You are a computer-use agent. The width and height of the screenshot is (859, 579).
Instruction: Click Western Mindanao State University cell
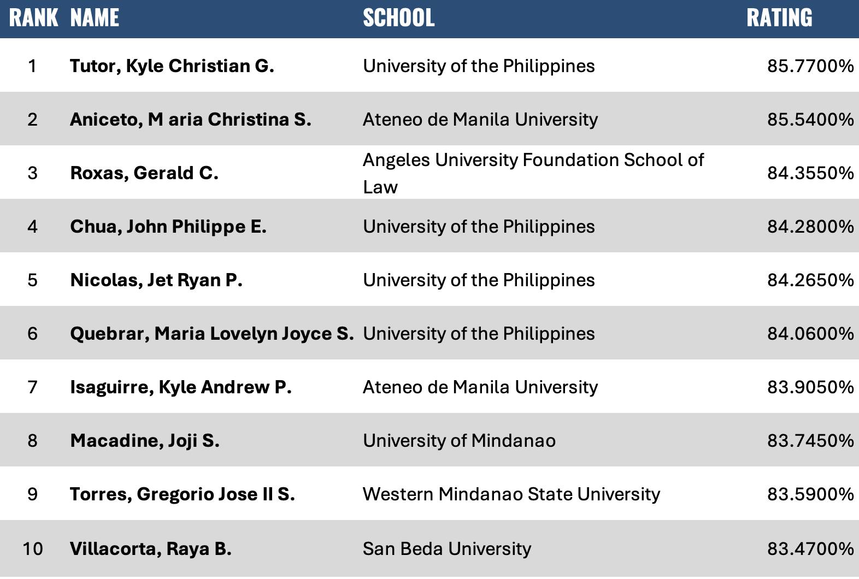click(x=511, y=494)
